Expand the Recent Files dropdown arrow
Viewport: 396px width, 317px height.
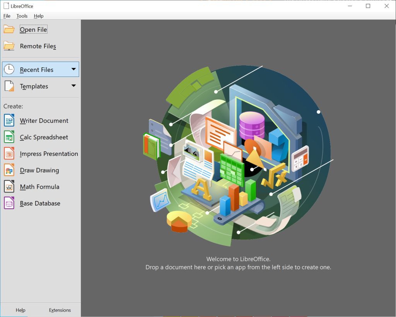73,69
